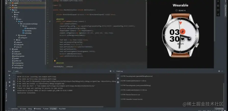
Task: Collapse the slice package arrow
Action: (21, 26)
